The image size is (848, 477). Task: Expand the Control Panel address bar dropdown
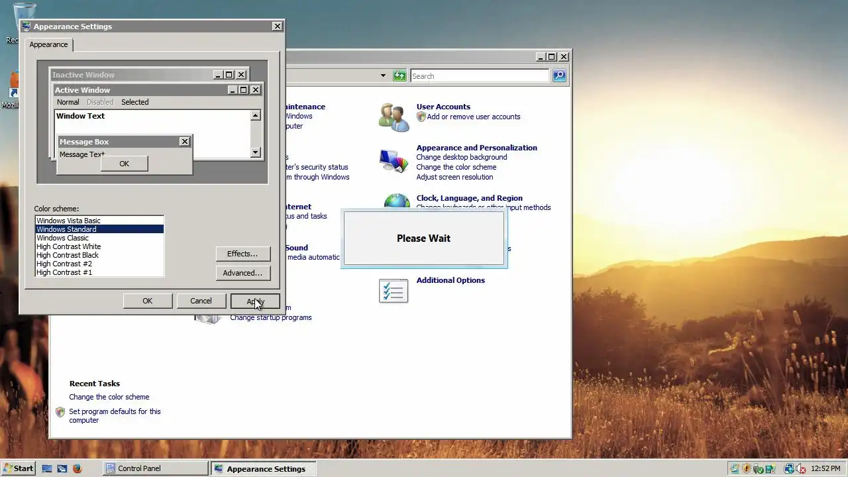pyautogui.click(x=383, y=76)
